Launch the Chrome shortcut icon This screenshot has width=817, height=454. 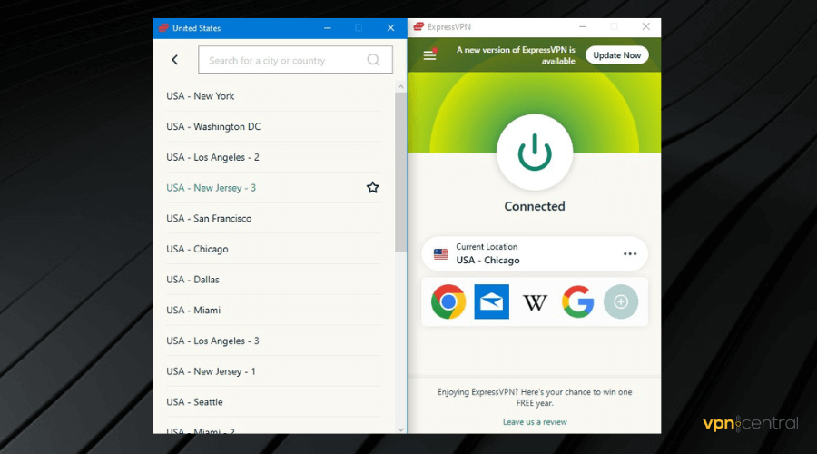pos(448,301)
